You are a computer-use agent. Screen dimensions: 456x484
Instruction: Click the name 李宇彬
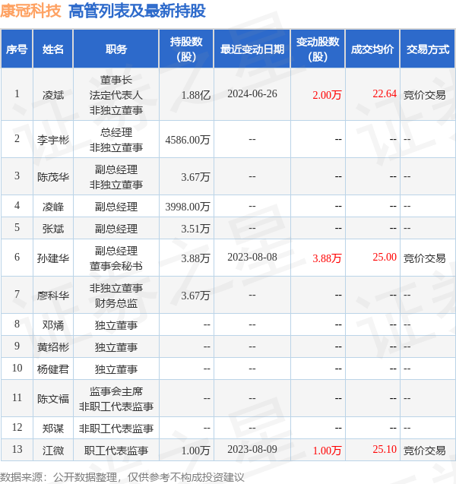click(53, 140)
